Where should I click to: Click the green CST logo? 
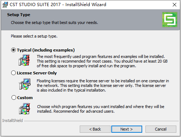170,20
